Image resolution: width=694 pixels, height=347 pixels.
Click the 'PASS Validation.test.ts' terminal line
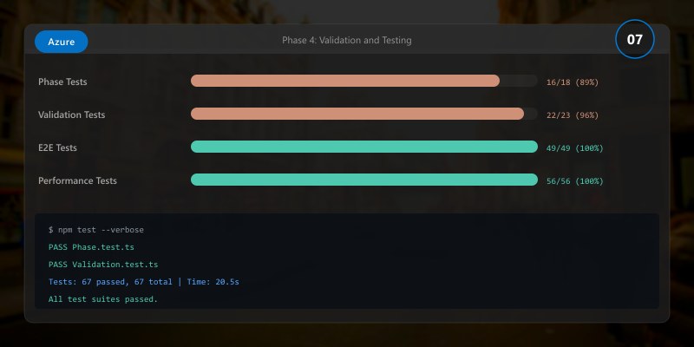pos(103,265)
